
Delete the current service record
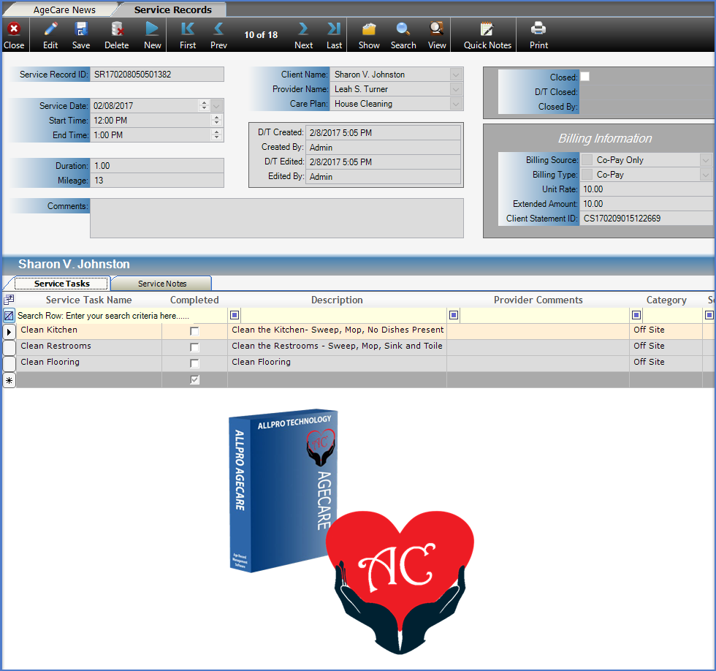(116, 30)
